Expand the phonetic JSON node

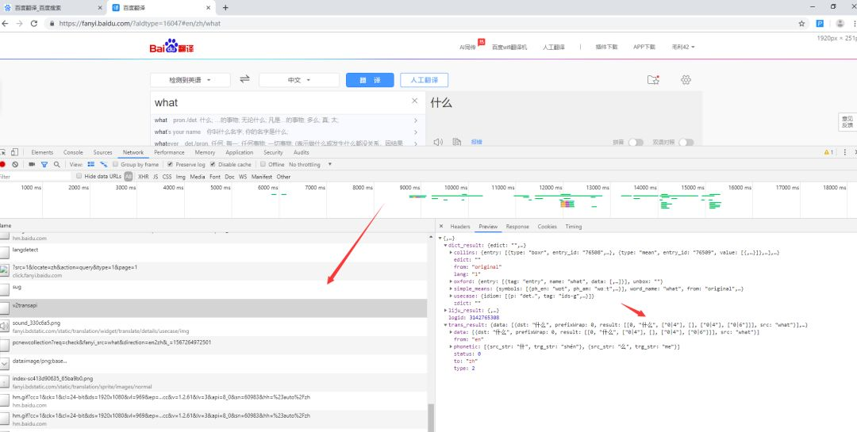click(451, 347)
